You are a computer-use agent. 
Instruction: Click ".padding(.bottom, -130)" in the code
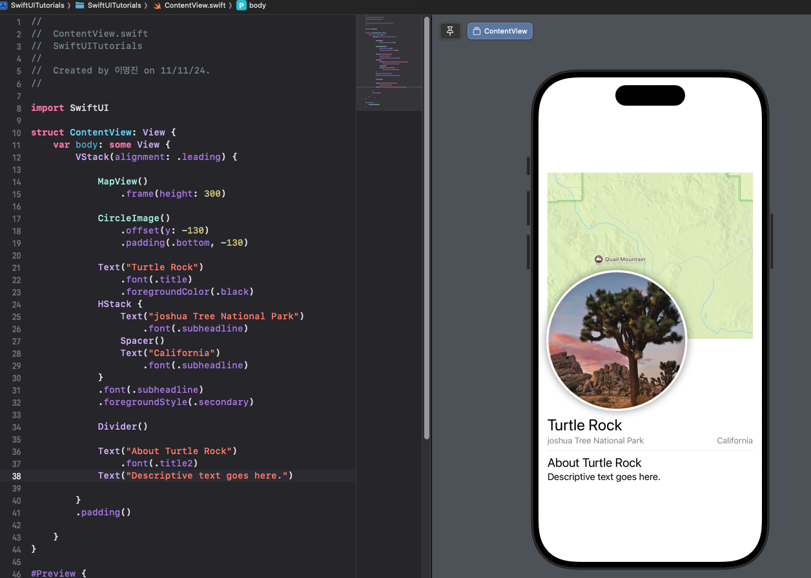pos(184,243)
